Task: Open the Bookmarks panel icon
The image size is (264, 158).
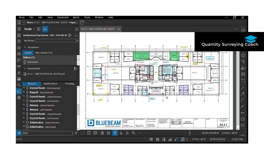Action: click(19, 41)
